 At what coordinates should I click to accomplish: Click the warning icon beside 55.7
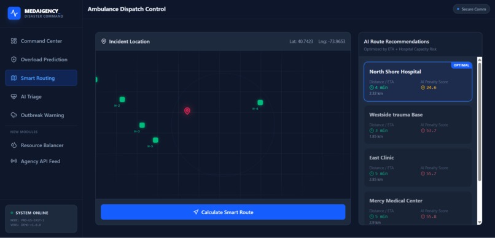point(423,174)
